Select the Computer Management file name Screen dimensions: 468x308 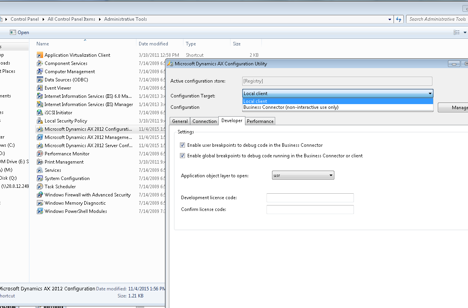click(70, 72)
